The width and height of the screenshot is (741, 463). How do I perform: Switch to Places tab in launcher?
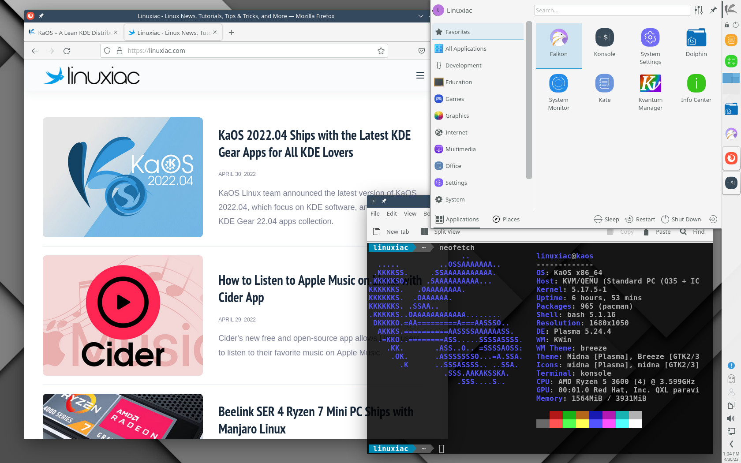point(506,219)
